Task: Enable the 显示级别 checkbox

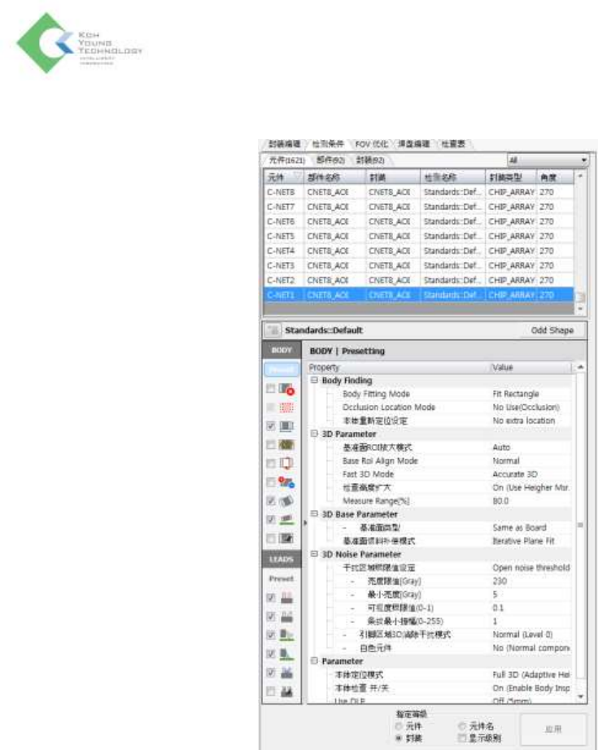Action: point(461,738)
